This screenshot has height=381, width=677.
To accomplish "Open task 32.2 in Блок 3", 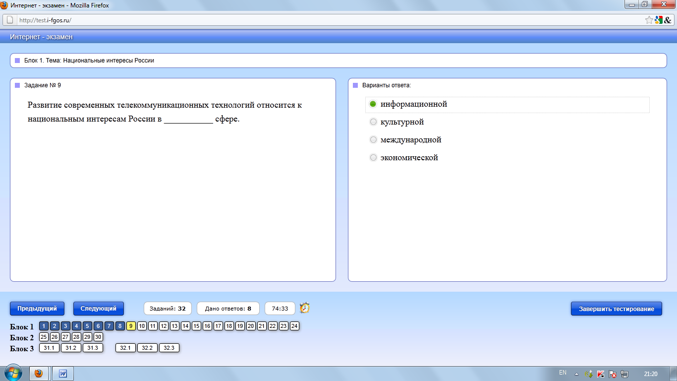I will 147,348.
